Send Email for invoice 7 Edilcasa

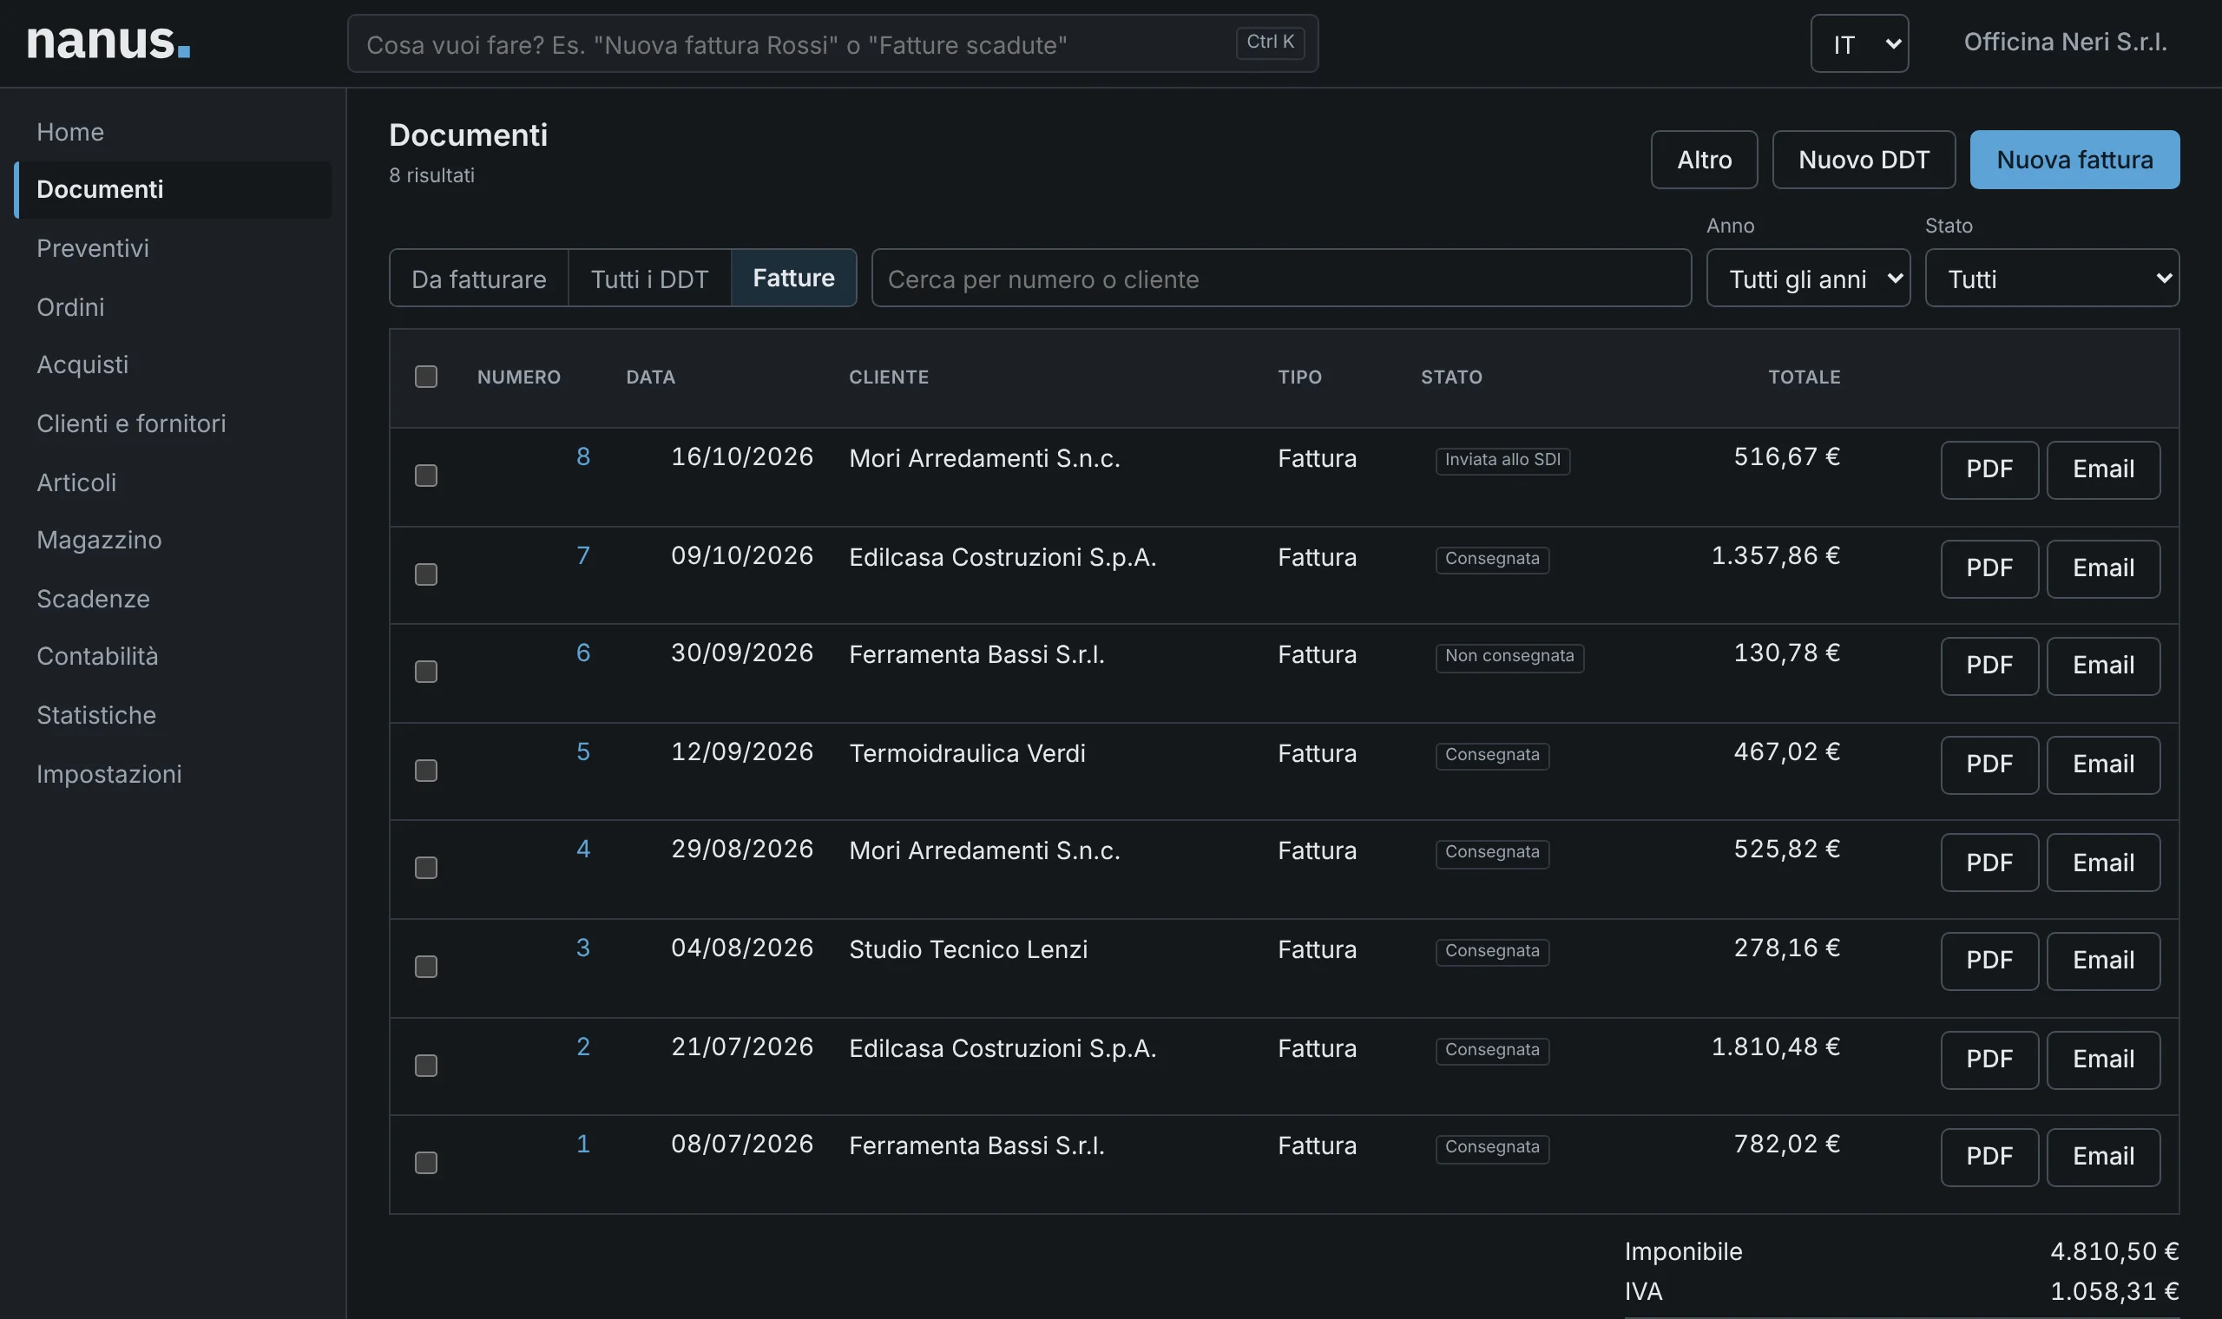[x=2103, y=568]
